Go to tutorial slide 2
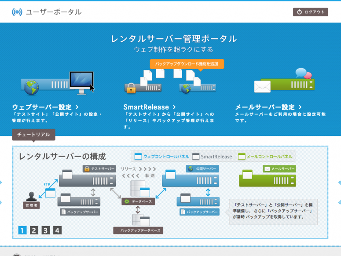This screenshot has height=256, width=341. pos(34,230)
